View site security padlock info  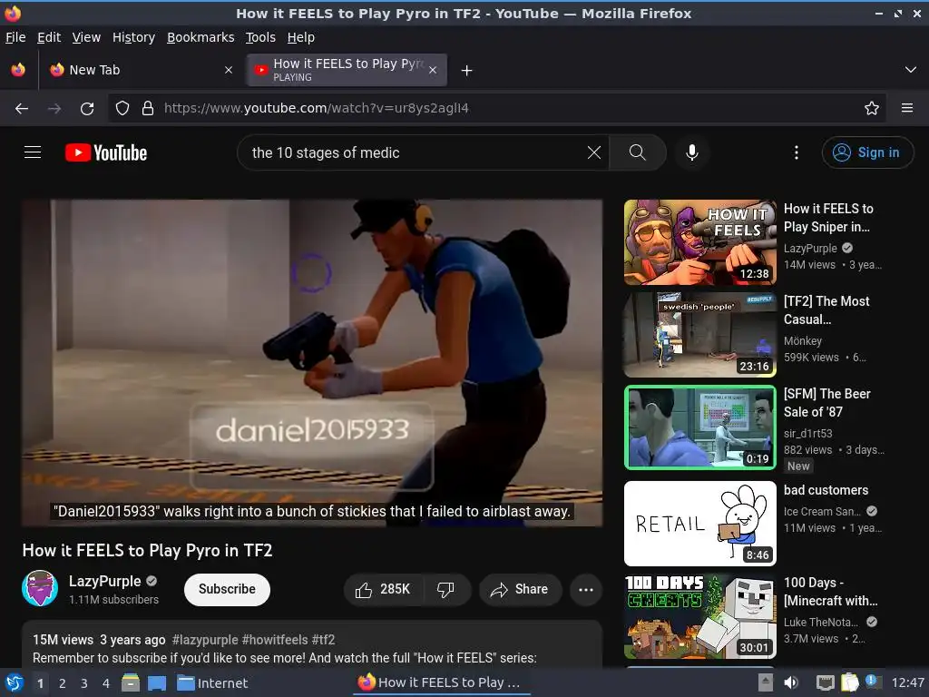[148, 108]
